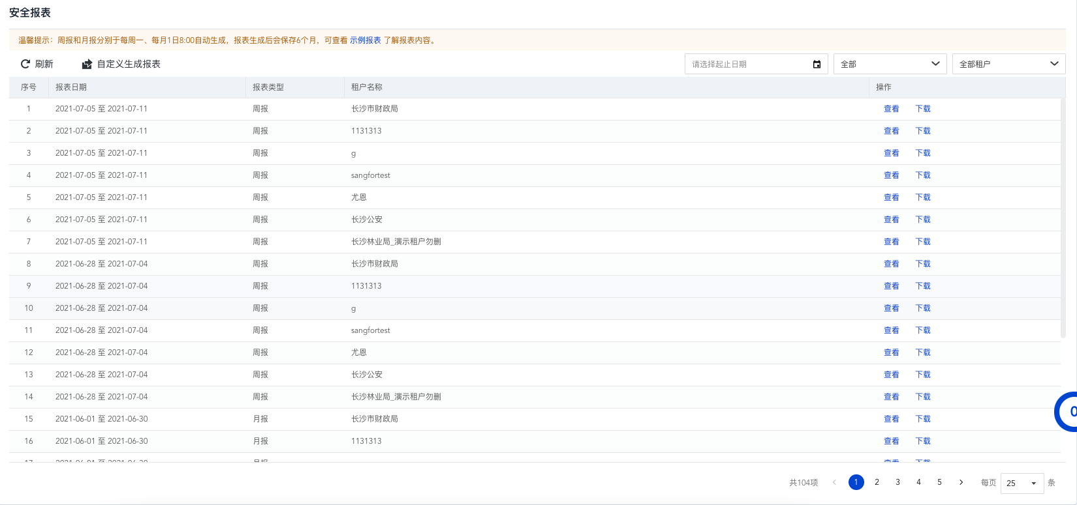Click the date range input field

pyautogui.click(x=747, y=64)
